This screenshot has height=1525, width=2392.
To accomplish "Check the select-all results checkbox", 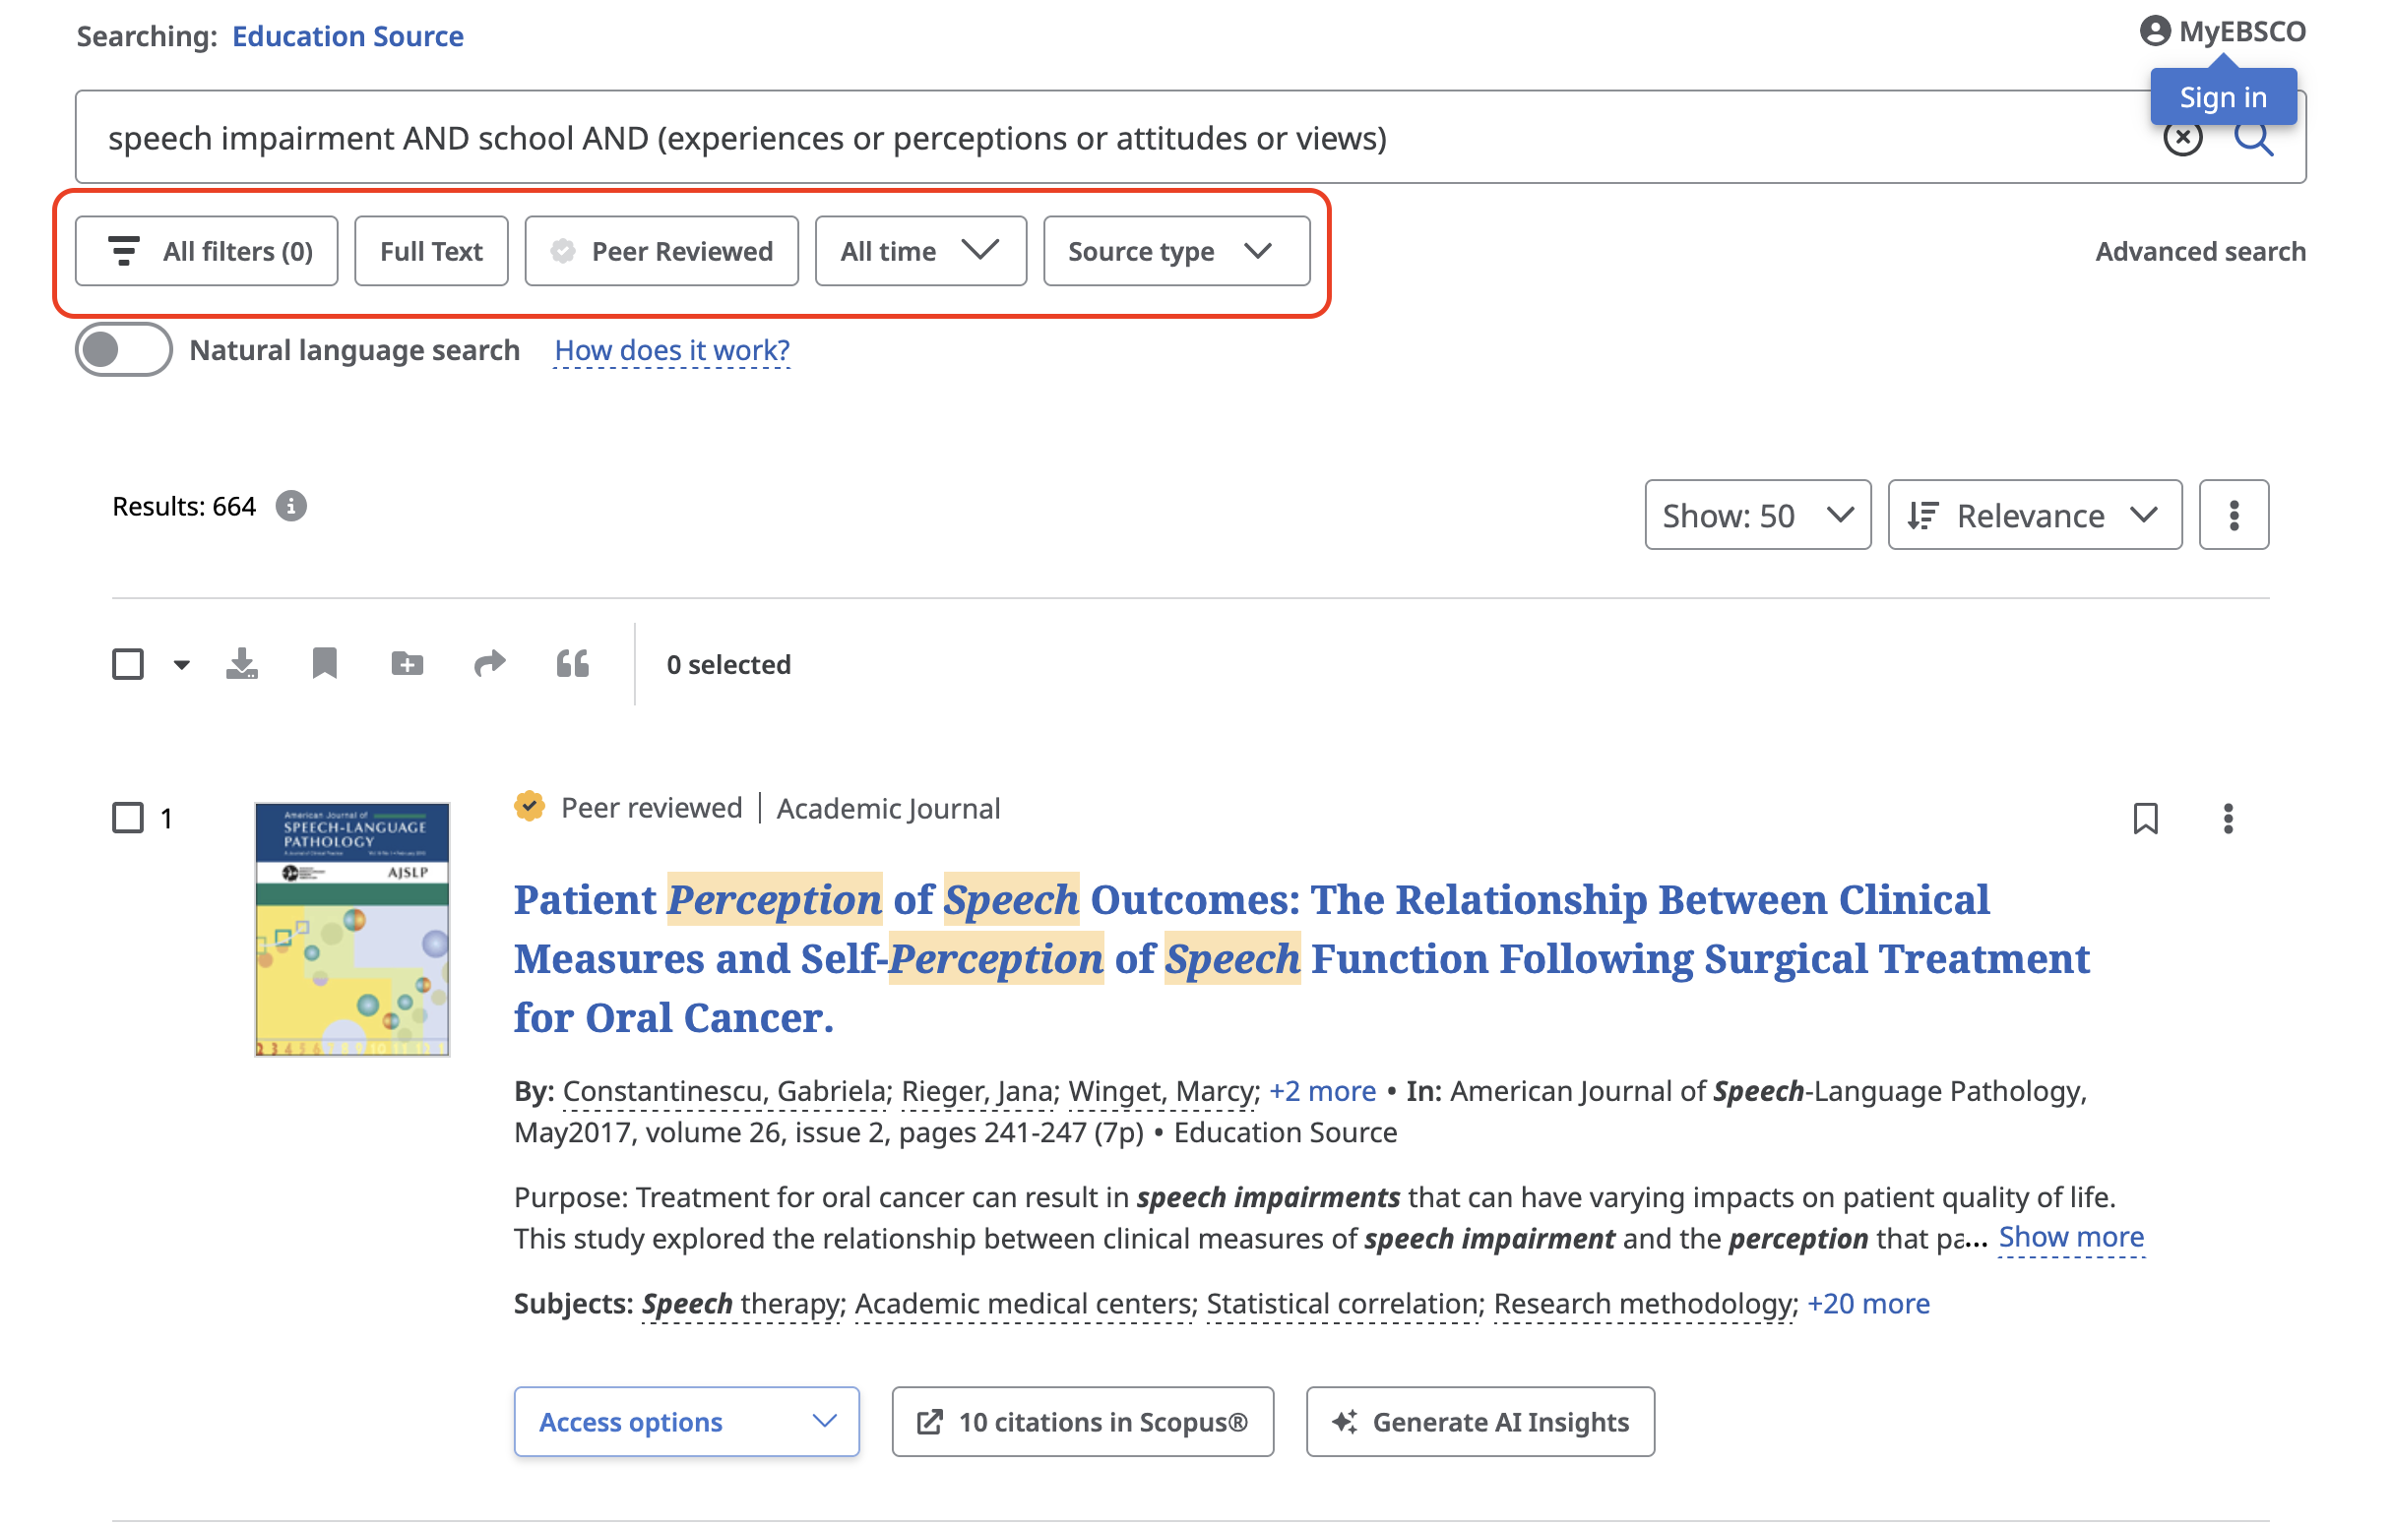I will (128, 663).
